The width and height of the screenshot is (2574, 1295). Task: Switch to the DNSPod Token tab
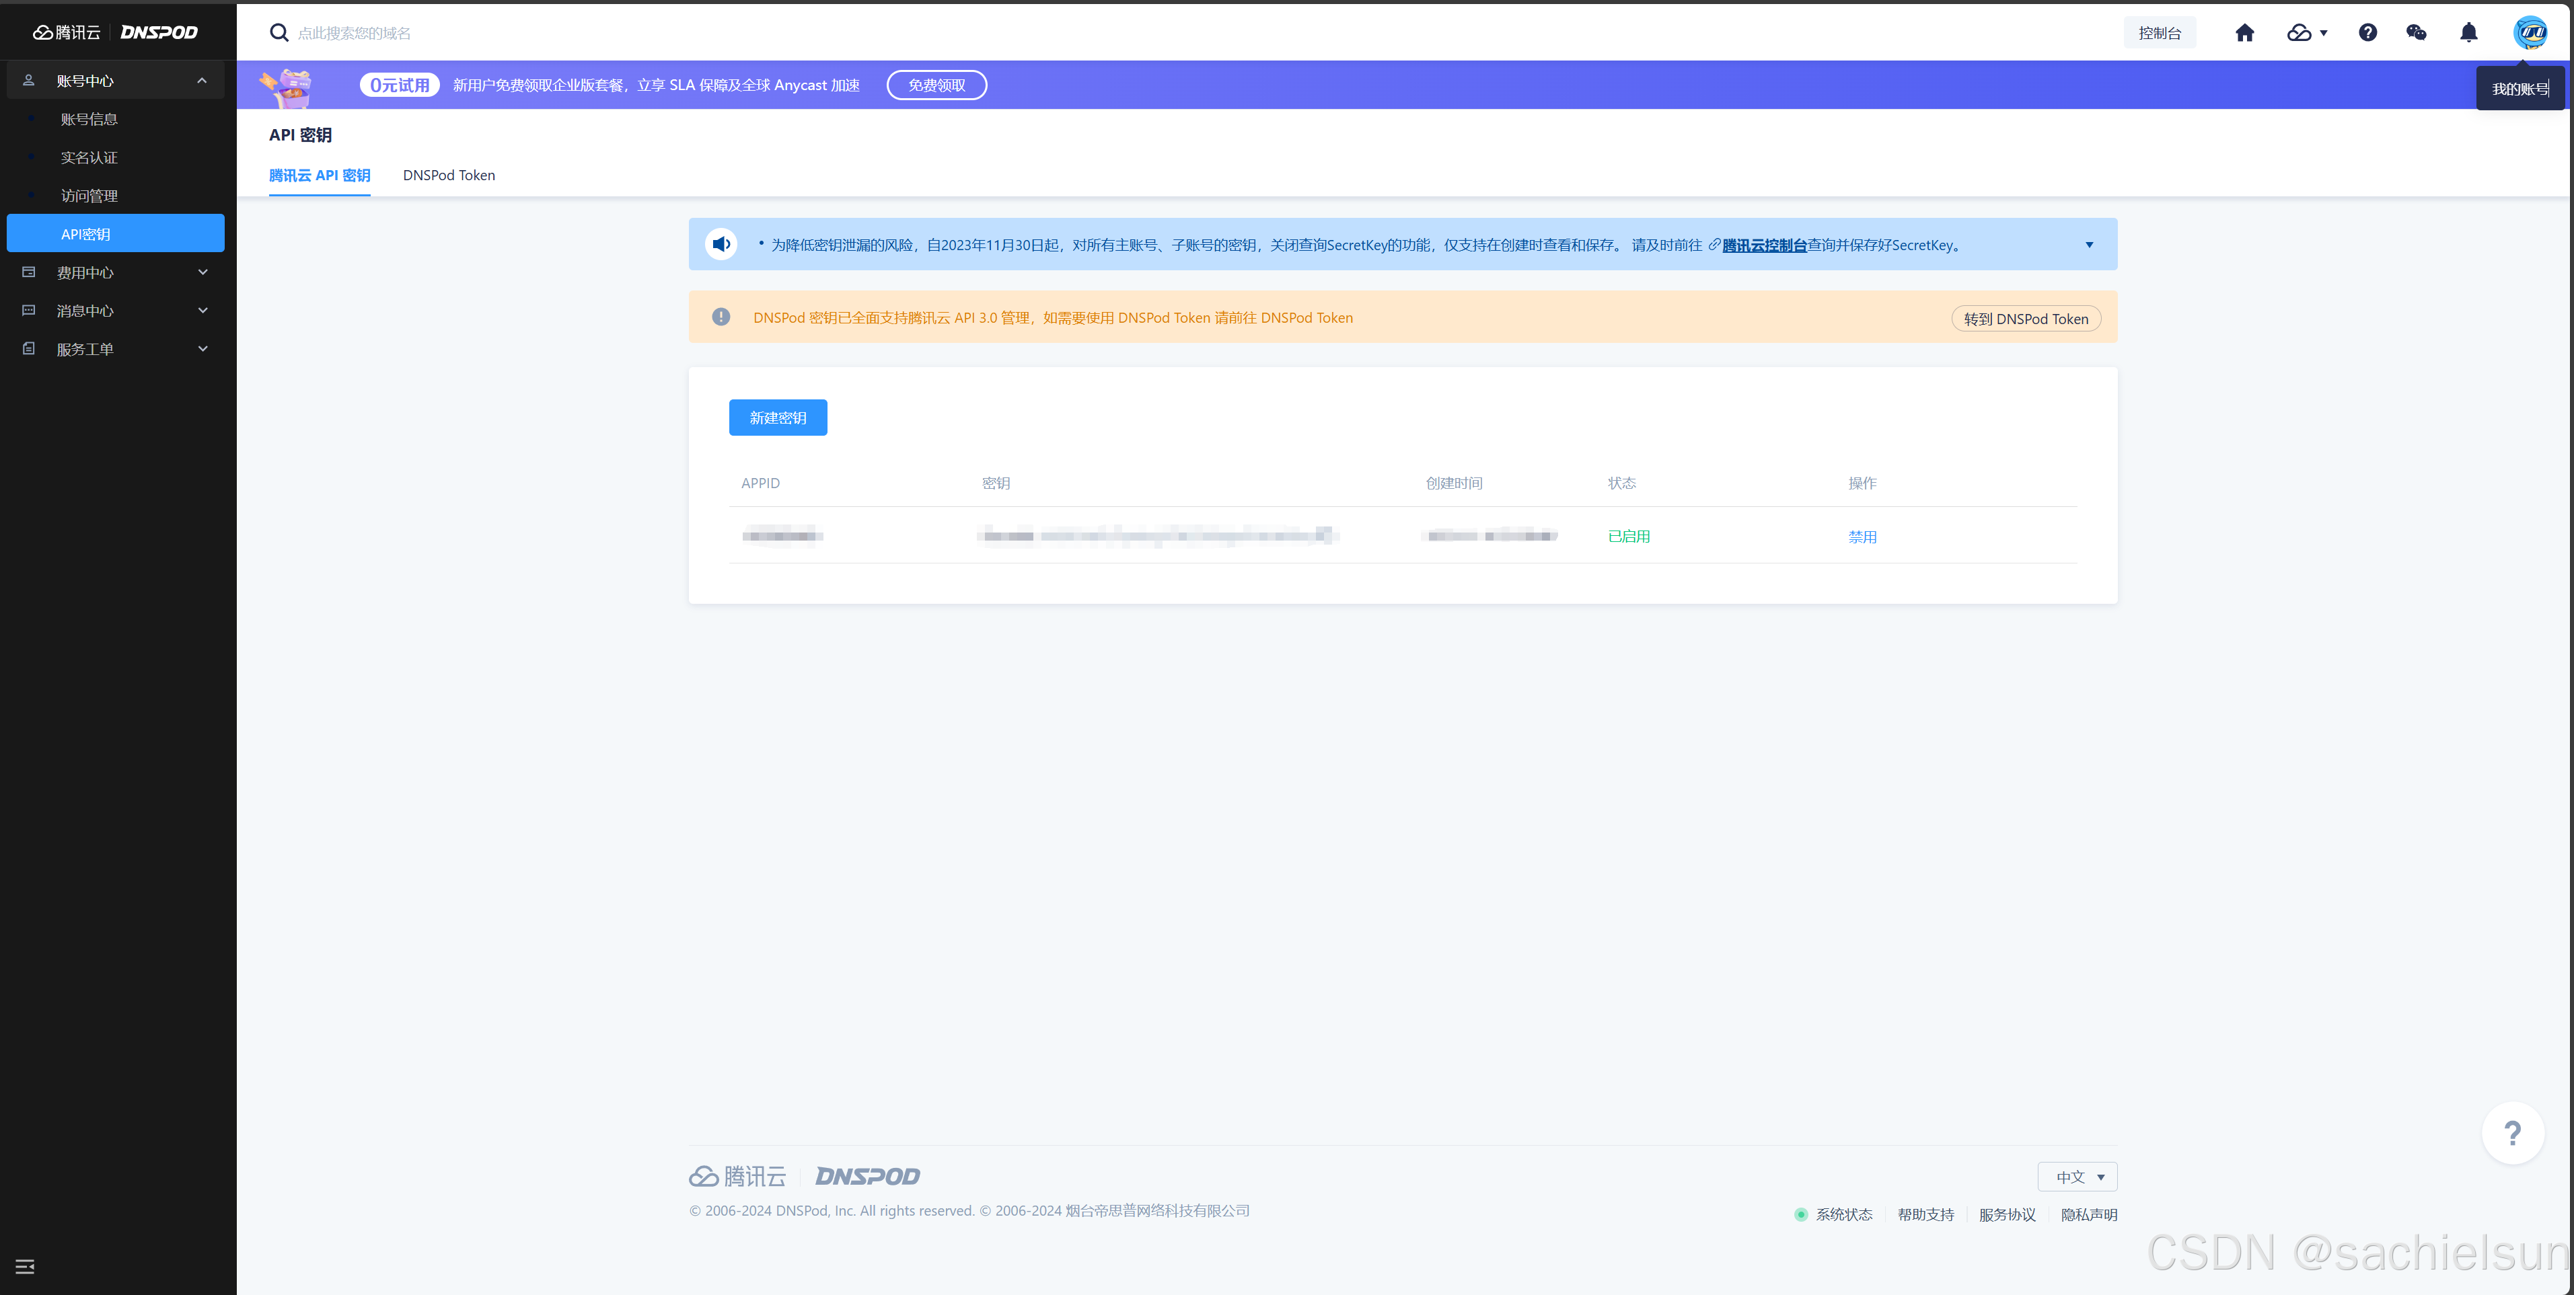click(449, 175)
